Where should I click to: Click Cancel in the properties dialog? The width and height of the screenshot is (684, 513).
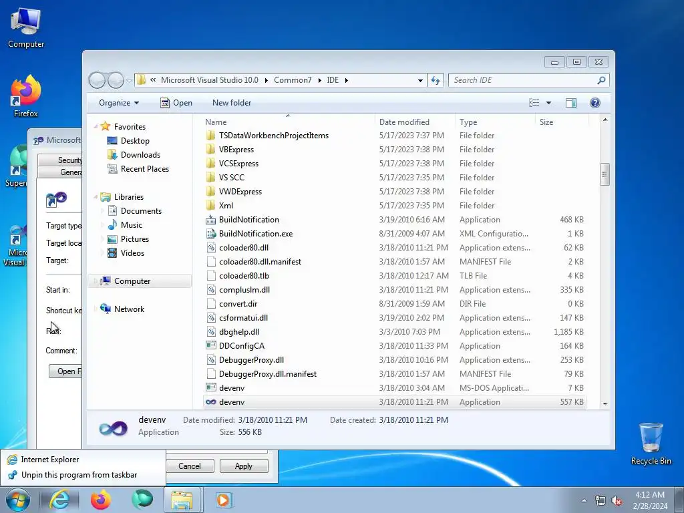pyautogui.click(x=190, y=466)
